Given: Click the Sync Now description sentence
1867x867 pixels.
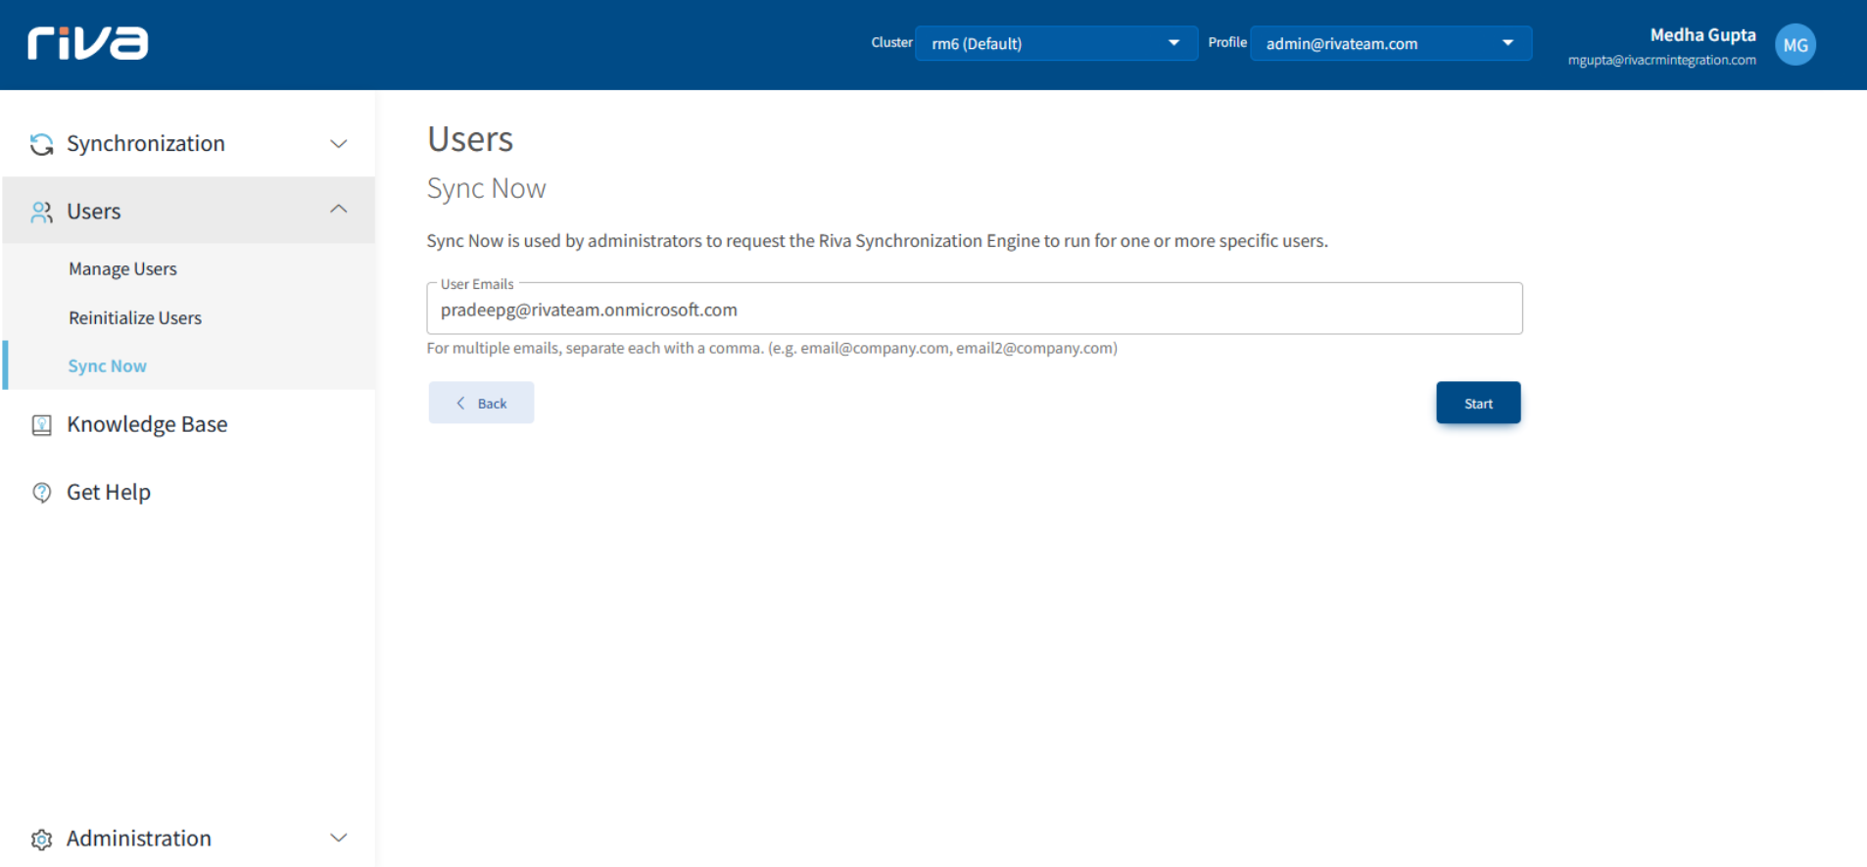Looking at the screenshot, I should coord(878,241).
